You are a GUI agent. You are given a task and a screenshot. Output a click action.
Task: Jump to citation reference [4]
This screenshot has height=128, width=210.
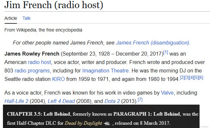click(191, 78)
